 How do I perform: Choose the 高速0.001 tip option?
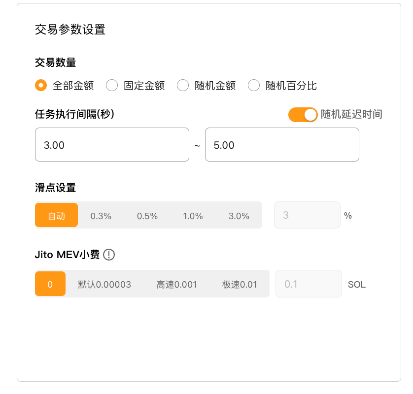click(x=177, y=284)
